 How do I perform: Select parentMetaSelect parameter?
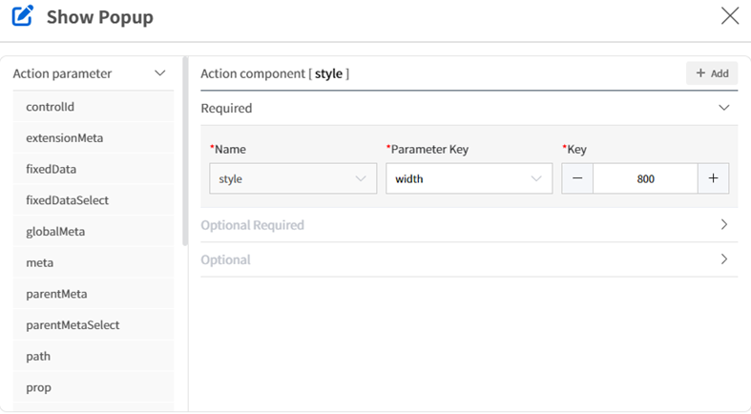(x=94, y=325)
